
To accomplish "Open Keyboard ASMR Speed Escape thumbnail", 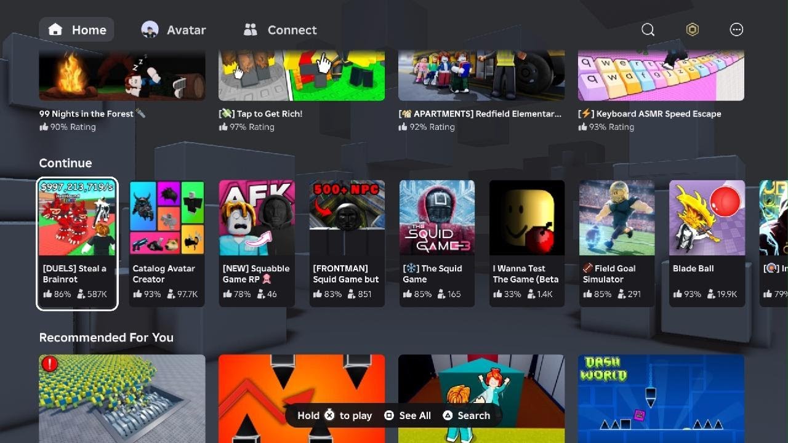I will click(661, 75).
